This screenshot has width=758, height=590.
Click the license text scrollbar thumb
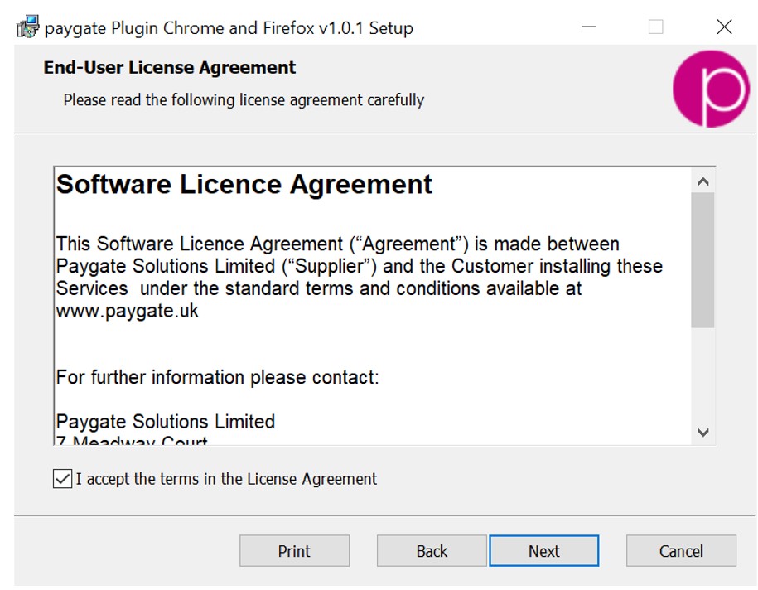pos(702,260)
